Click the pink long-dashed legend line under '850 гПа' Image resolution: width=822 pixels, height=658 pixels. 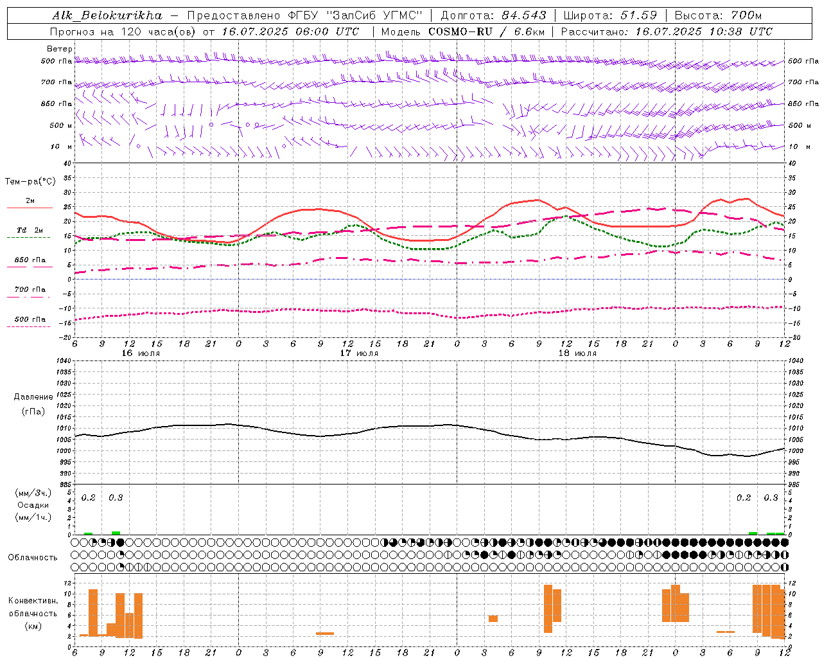tap(29, 267)
